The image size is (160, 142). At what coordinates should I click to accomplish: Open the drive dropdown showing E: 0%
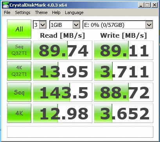(118, 25)
